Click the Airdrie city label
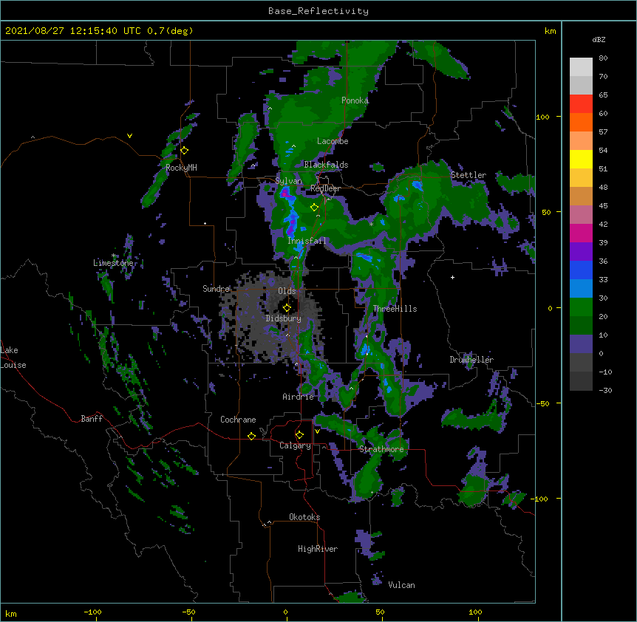 coord(299,397)
